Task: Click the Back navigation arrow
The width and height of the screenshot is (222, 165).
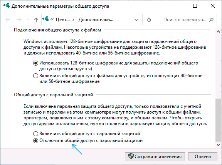Action: 8,20
